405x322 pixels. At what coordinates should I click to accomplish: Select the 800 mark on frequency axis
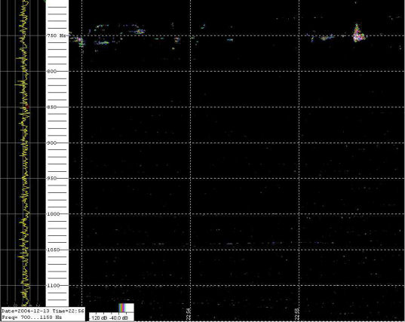click(51, 72)
